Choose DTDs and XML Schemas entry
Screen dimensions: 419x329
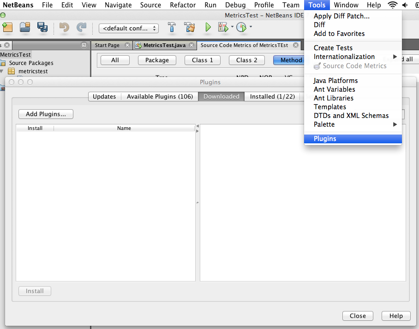click(353, 116)
